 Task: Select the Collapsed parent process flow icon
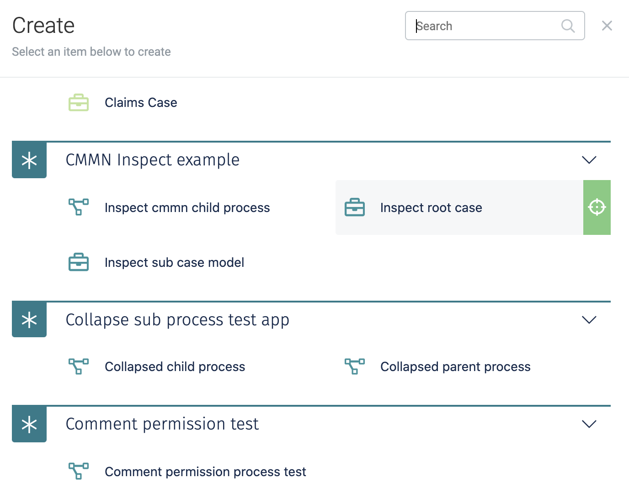click(354, 366)
